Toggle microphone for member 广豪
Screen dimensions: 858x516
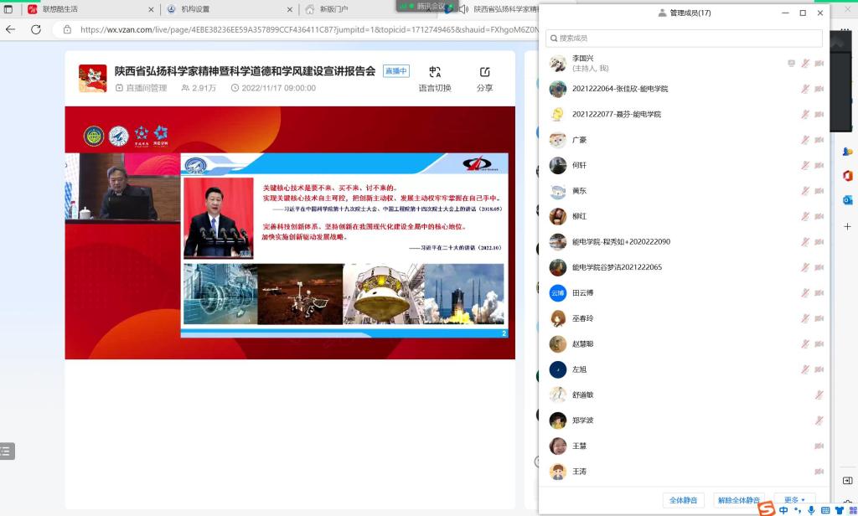pyautogui.click(x=805, y=140)
